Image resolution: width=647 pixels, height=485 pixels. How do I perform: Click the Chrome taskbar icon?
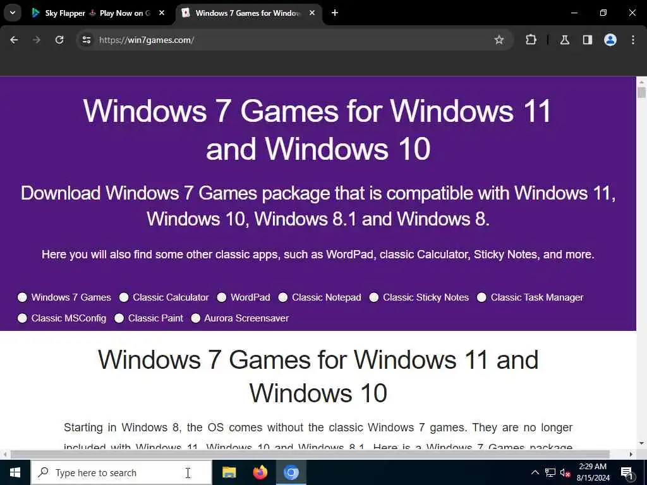[291, 472]
